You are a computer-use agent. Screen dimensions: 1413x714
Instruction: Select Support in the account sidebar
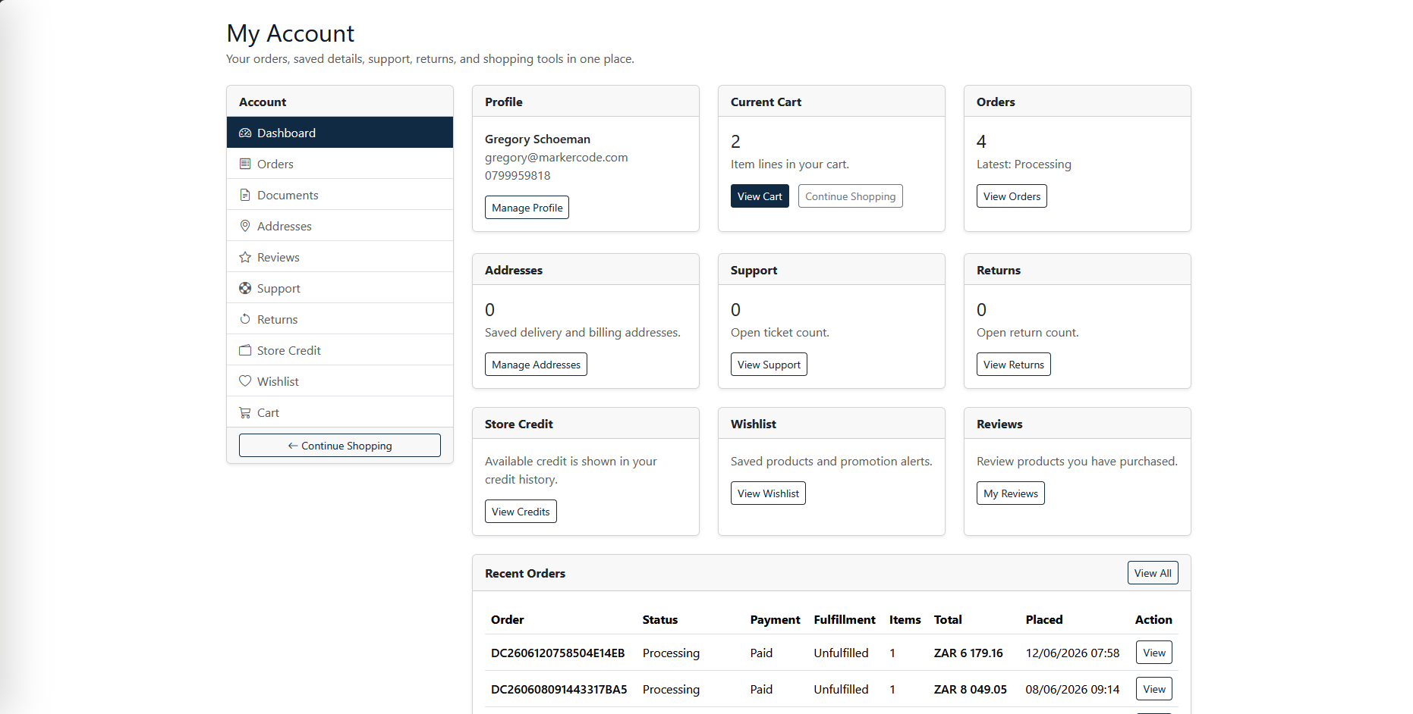[340, 288]
